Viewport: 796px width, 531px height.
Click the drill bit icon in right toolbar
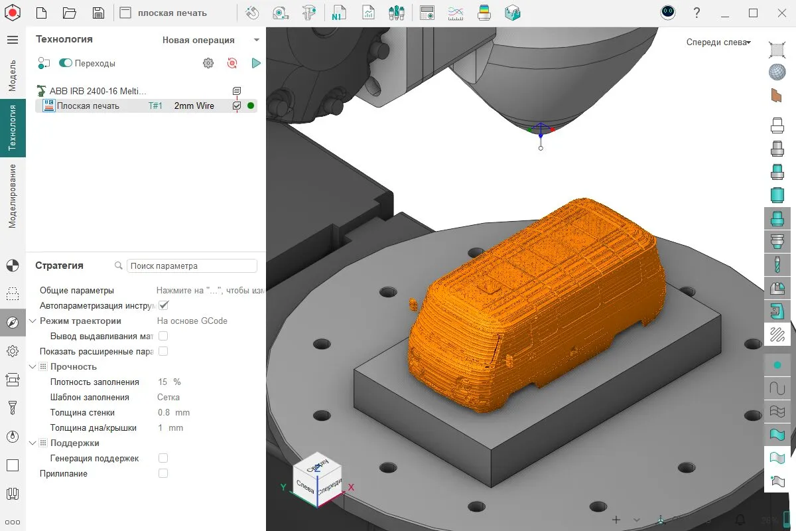pyautogui.click(x=777, y=263)
